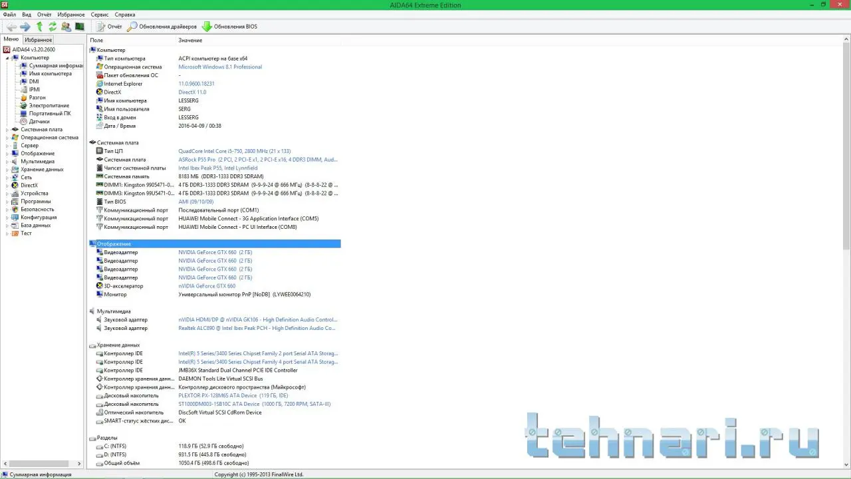851x479 pixels.
Task: Click the blue forward navigation arrow
Action: click(25, 27)
